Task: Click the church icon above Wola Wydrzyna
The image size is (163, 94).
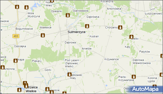Action: tap(26, 7)
